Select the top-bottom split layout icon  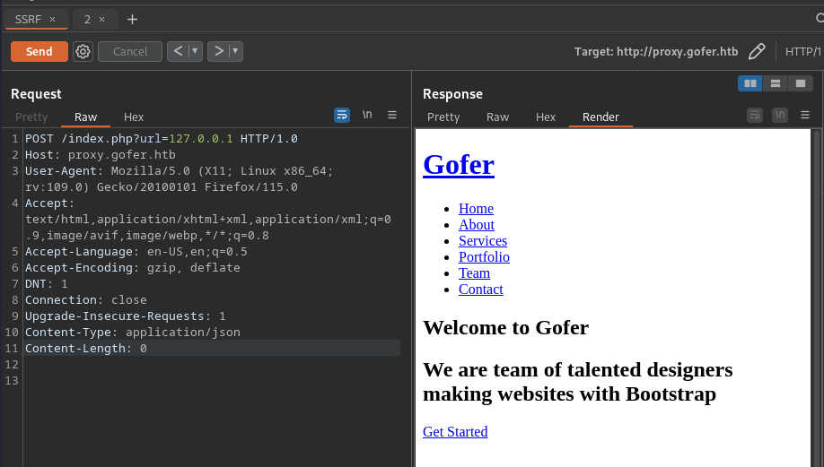pyautogui.click(x=775, y=83)
